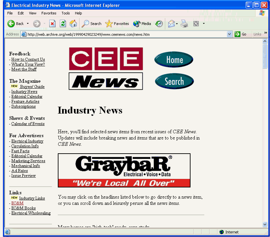Go to the Subscriptions link
The image size is (270, 237).
pos(23,106)
